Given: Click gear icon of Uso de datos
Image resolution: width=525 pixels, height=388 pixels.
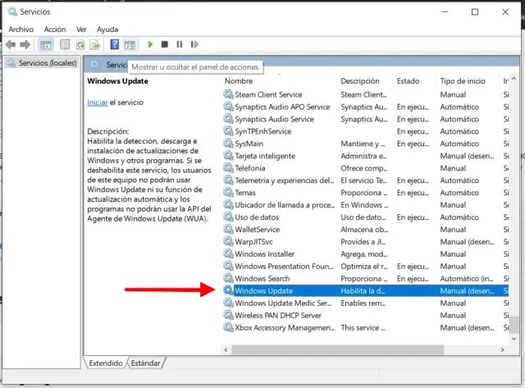Looking at the screenshot, I should pos(228,217).
